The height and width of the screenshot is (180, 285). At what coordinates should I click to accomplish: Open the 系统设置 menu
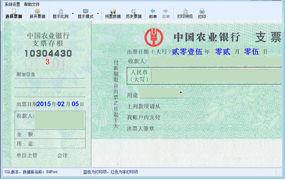pos(12,4)
